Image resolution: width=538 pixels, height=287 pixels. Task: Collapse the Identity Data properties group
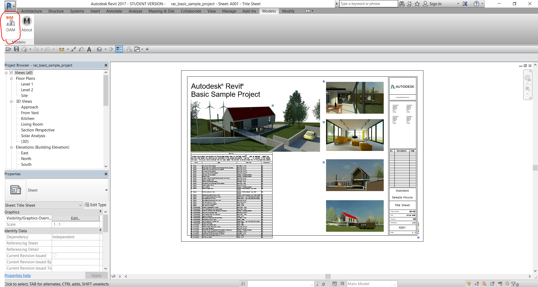point(100,230)
